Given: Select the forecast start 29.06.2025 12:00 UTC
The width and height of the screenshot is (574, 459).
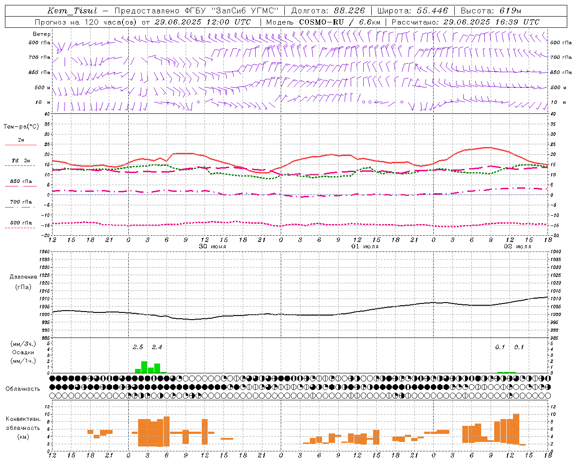Looking at the screenshot, I should [x=202, y=22].
